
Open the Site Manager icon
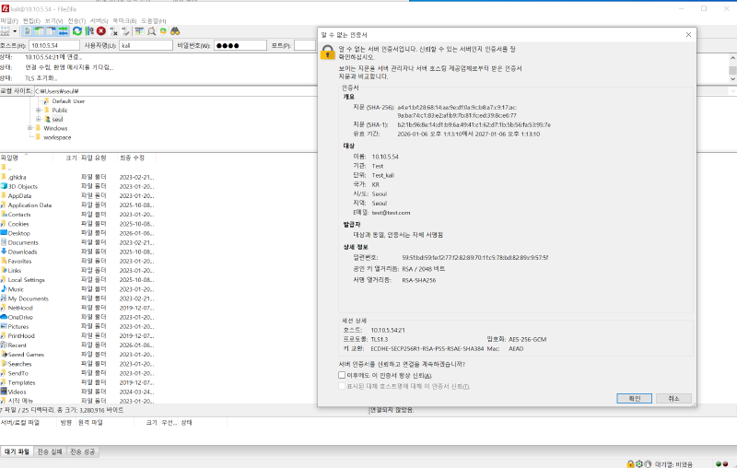tap(6, 30)
